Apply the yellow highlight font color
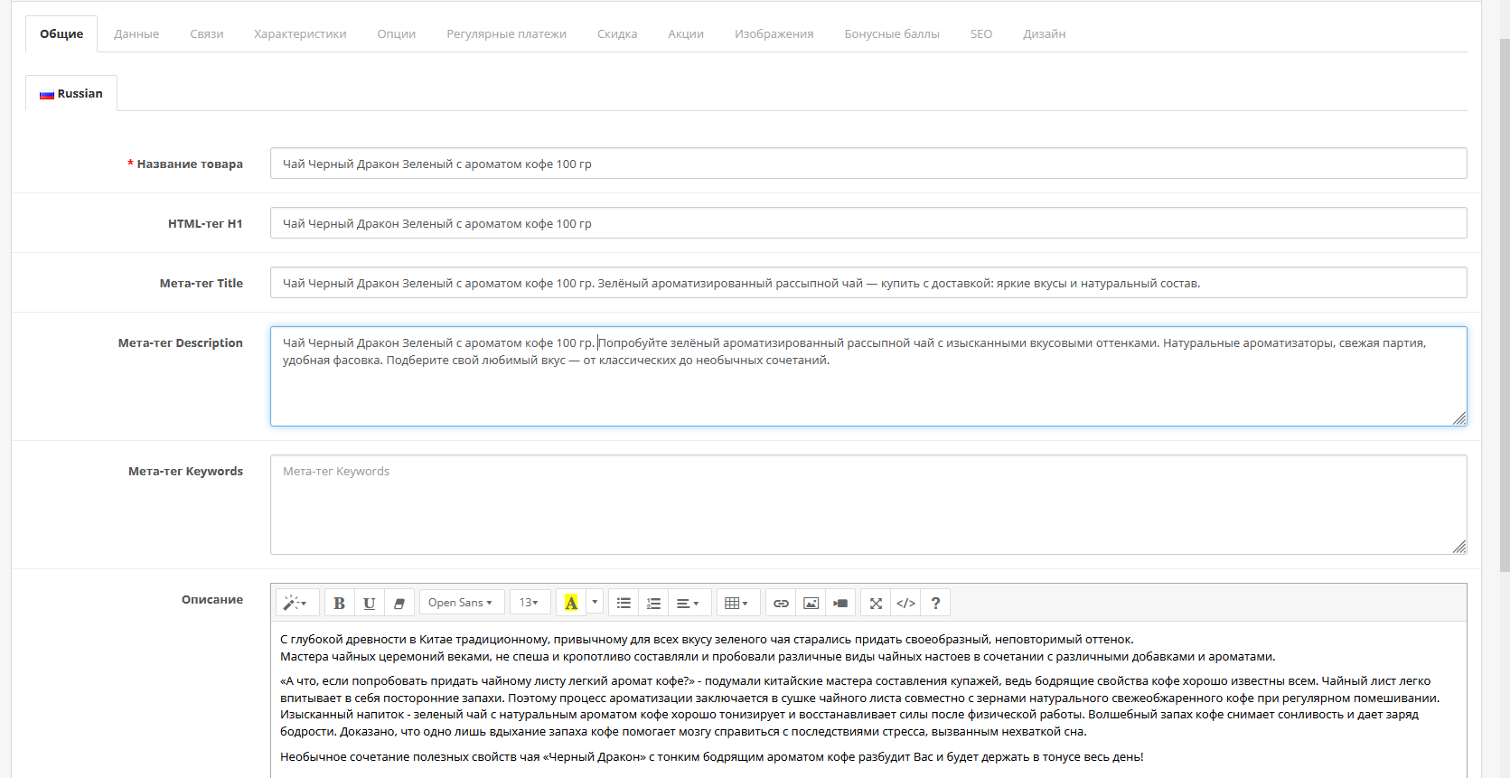1510x778 pixels. 571,603
